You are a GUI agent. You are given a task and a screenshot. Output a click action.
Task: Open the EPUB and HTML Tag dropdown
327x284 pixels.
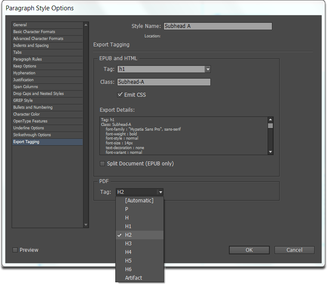[207, 69]
